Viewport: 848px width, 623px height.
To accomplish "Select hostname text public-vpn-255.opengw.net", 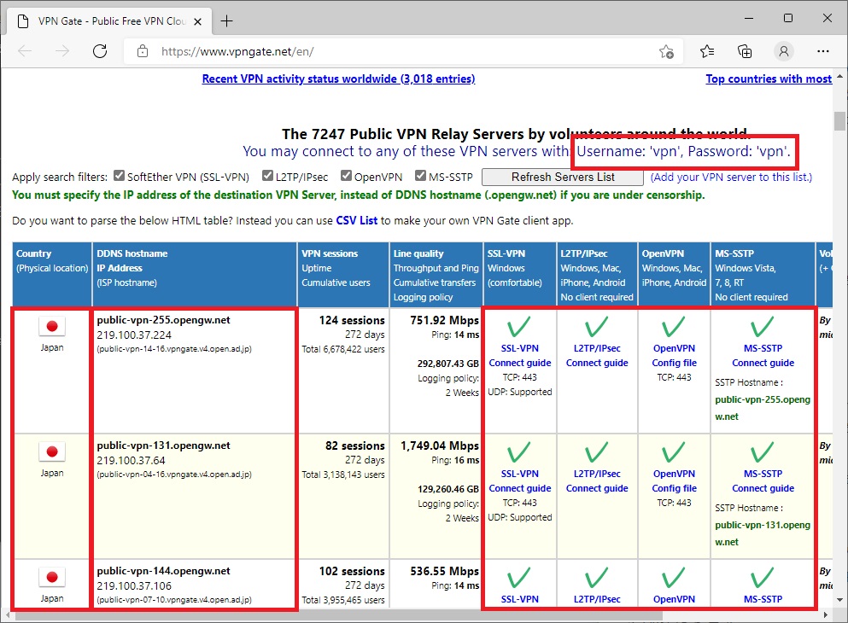I will click(163, 320).
